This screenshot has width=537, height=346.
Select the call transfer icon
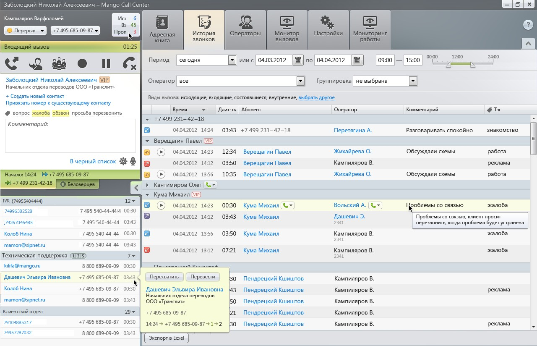35,63
